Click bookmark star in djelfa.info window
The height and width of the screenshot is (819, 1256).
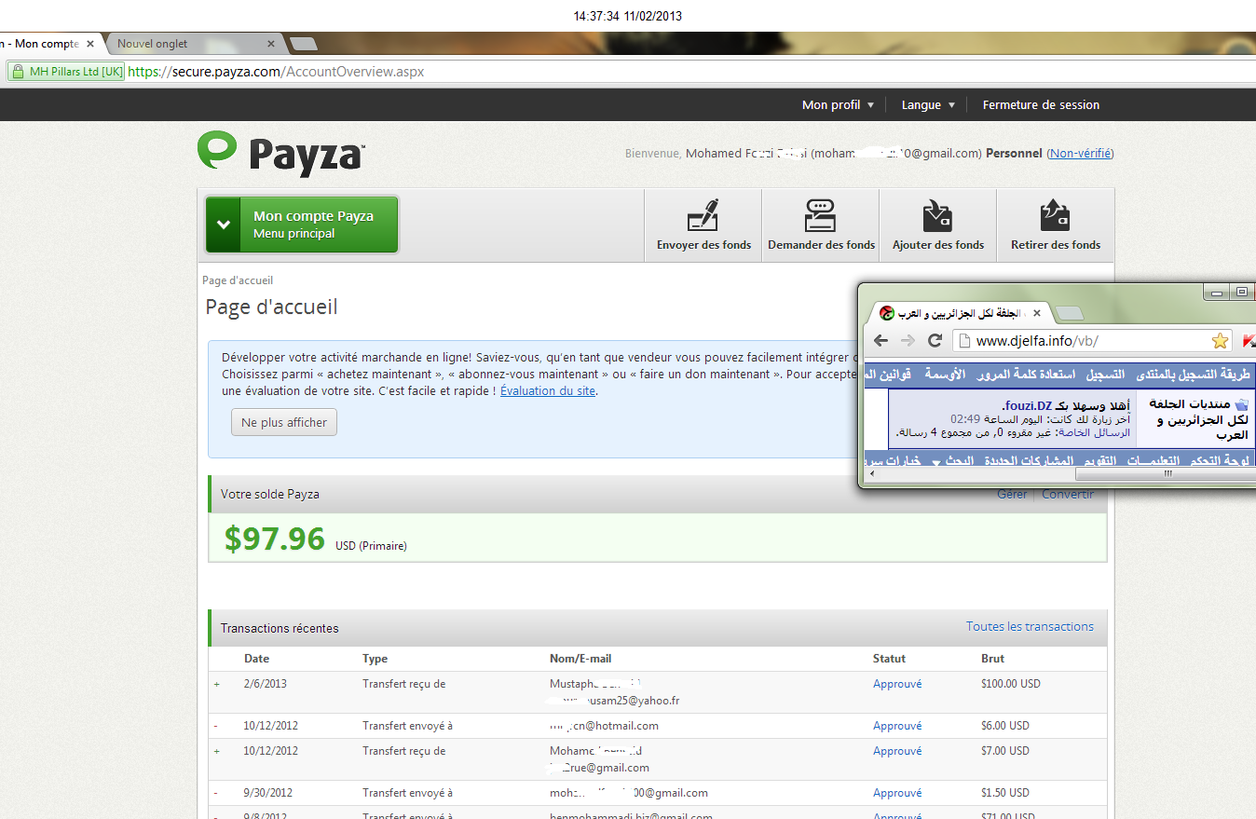point(1219,341)
